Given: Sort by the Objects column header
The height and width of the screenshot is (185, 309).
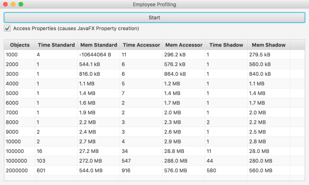Looking at the screenshot, I should [19, 45].
